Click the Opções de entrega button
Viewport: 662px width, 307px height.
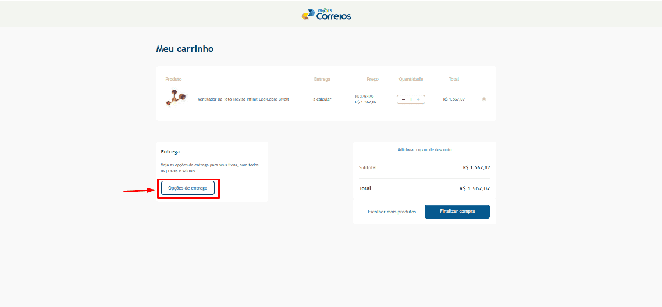click(188, 188)
